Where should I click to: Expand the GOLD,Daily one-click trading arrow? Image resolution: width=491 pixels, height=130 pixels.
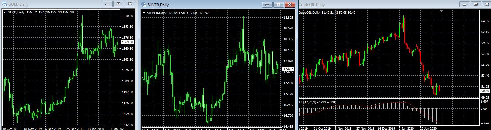coord(5,12)
